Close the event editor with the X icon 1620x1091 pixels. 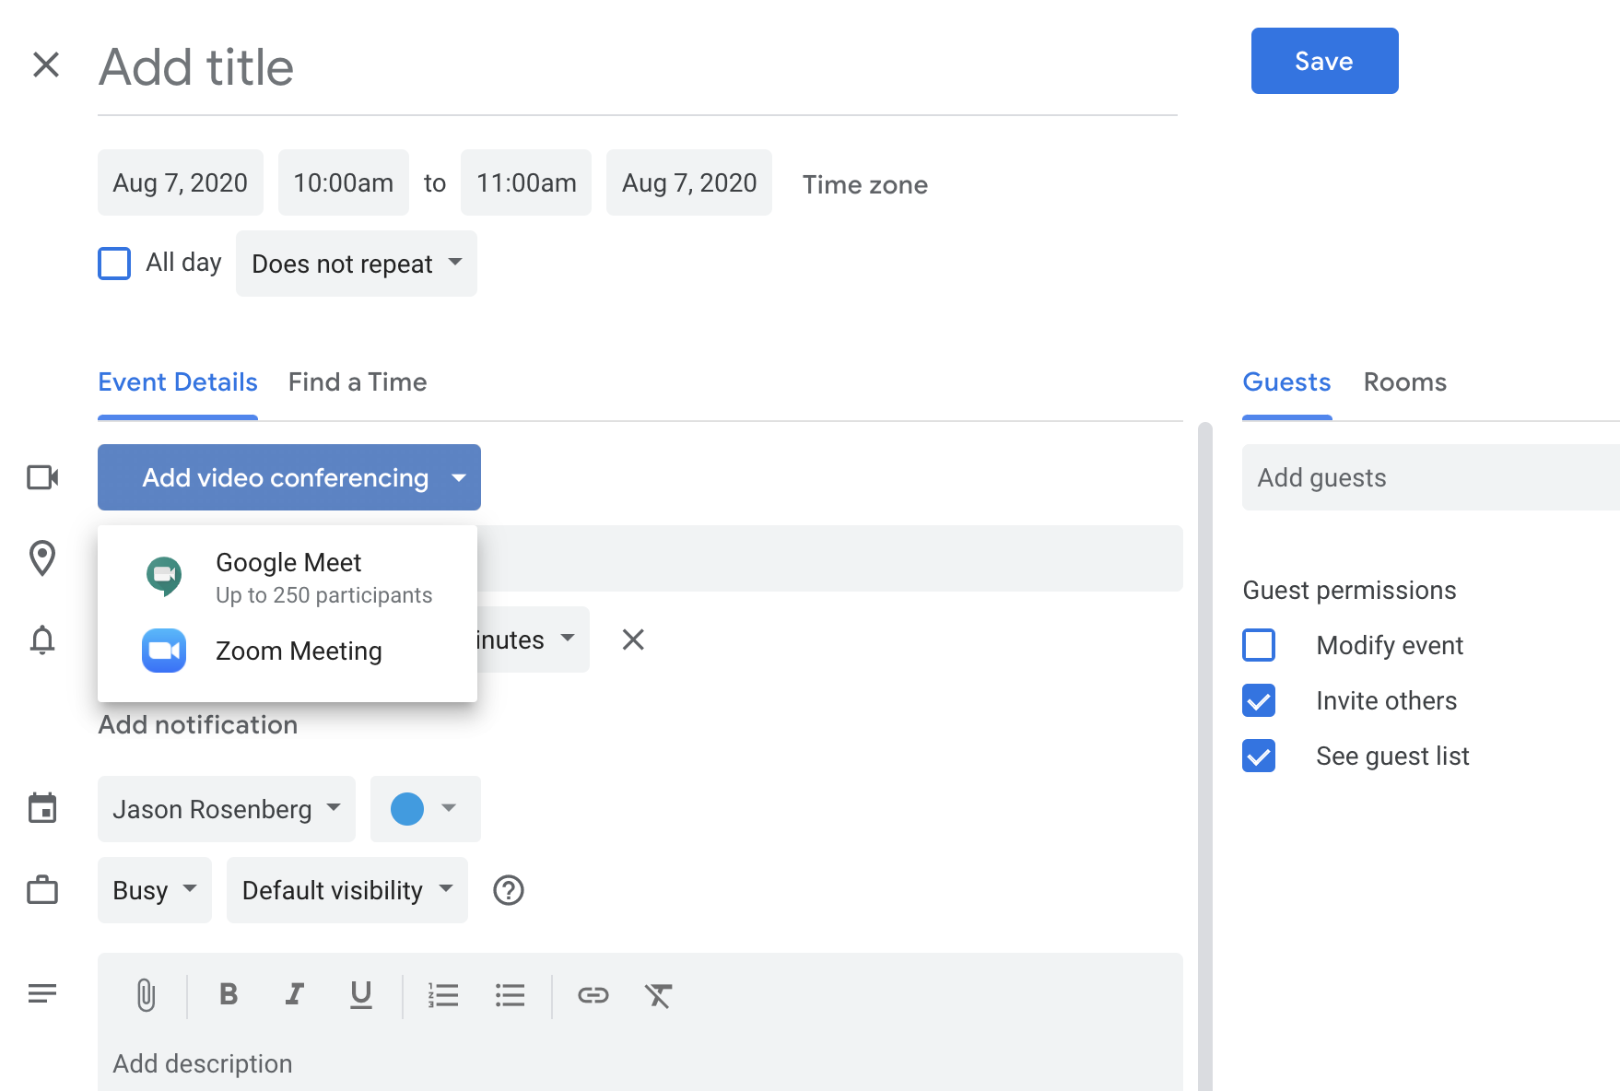tap(46, 65)
